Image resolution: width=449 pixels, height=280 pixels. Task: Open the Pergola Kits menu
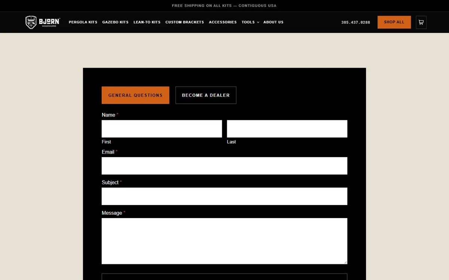click(83, 22)
